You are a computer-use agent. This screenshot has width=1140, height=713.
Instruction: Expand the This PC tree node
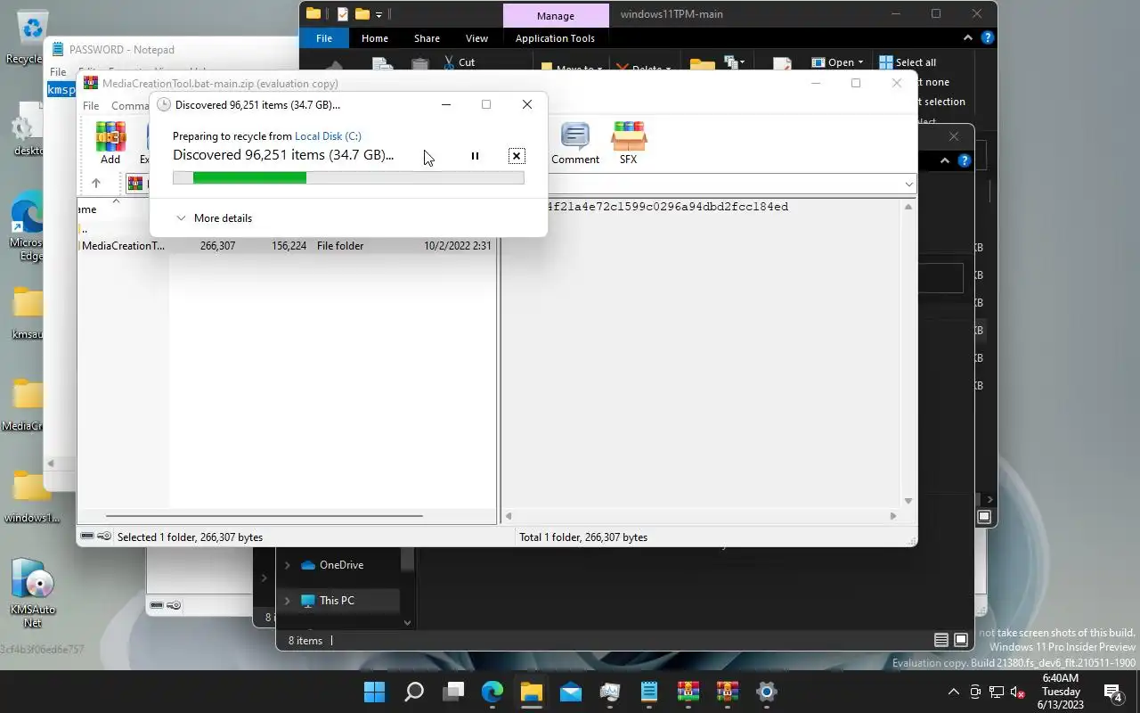pyautogui.click(x=287, y=601)
